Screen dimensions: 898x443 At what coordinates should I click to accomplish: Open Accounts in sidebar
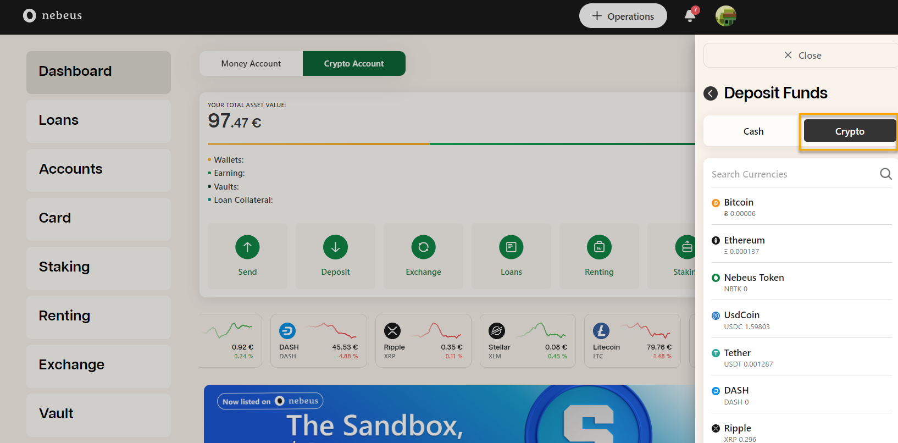tap(98, 170)
